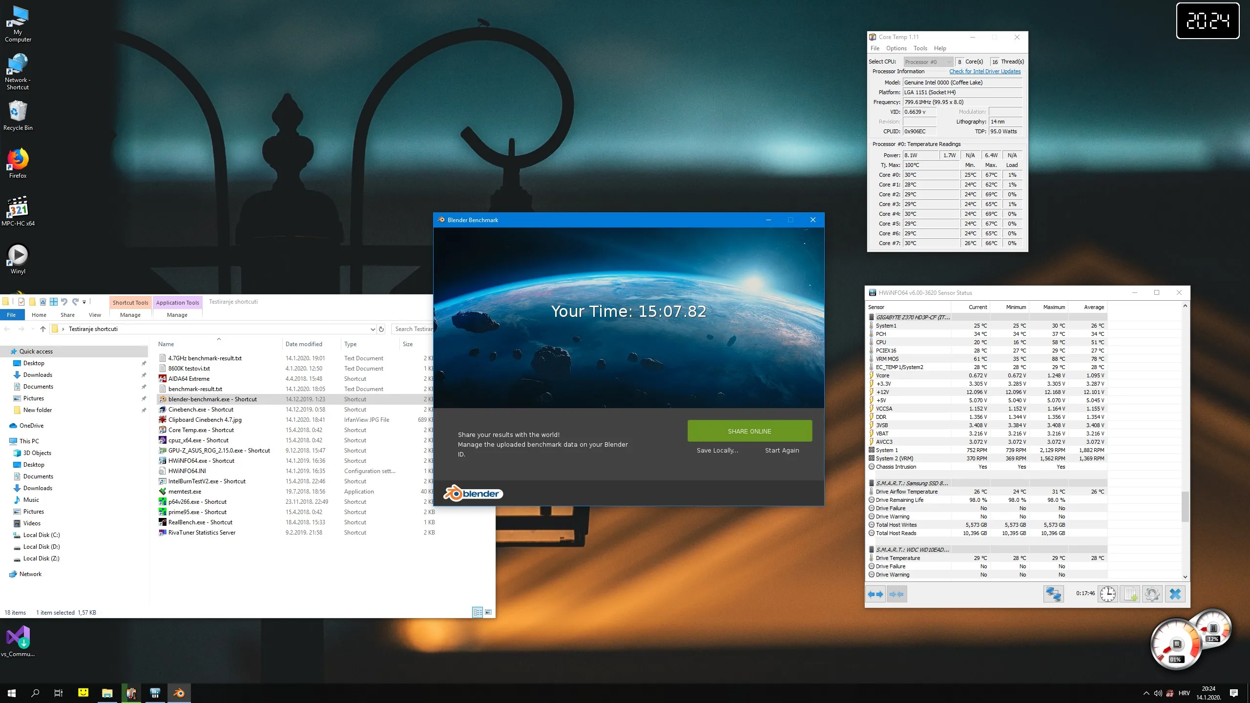The height and width of the screenshot is (703, 1250).
Task: Click the blue X close-sensors icon
Action: [1175, 594]
